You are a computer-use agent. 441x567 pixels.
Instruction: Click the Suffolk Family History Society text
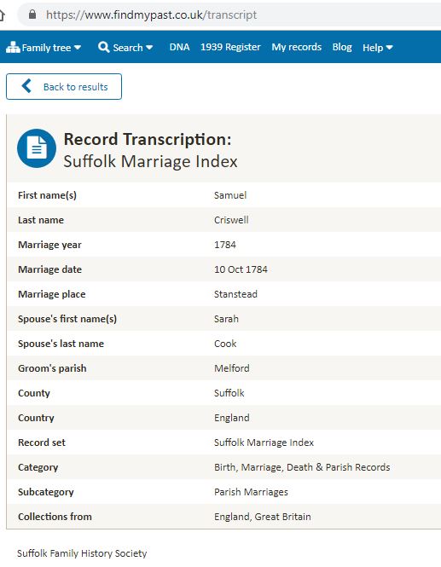point(82,553)
